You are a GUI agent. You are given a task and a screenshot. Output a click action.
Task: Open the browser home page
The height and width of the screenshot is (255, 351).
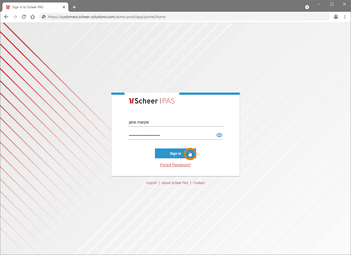pos(33,17)
